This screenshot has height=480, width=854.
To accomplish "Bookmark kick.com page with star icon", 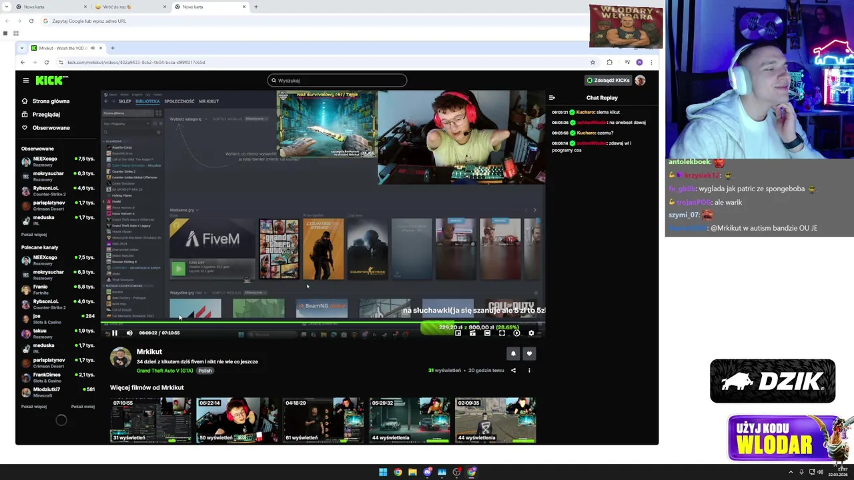I will [x=592, y=62].
